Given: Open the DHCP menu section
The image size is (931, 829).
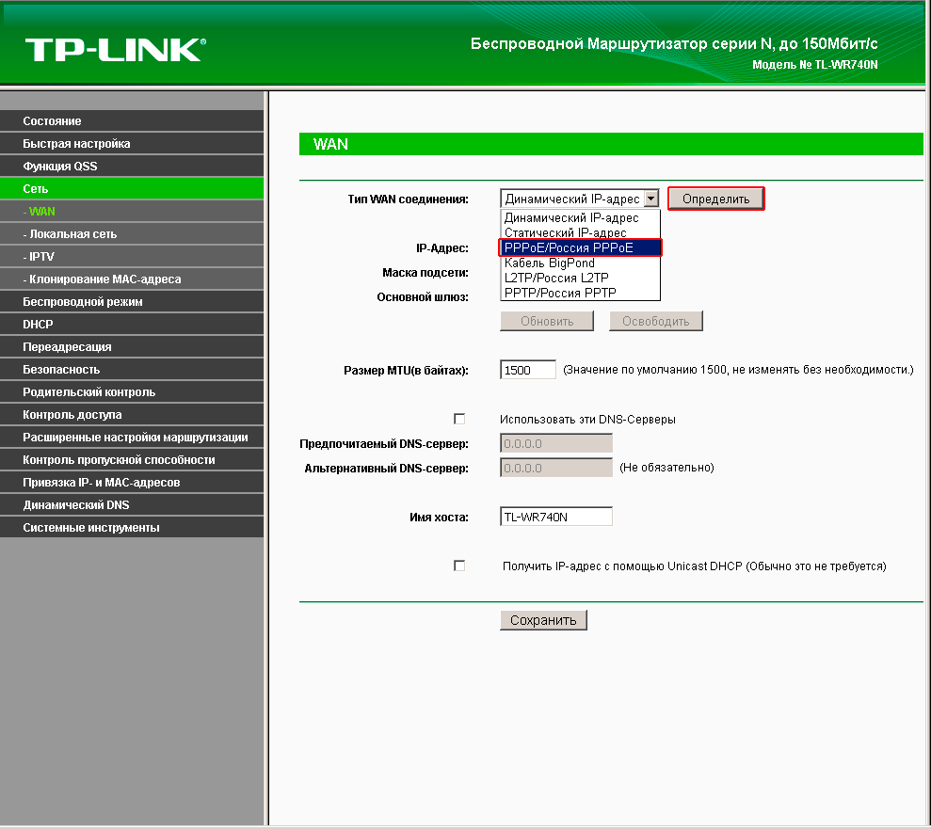Looking at the screenshot, I should (x=132, y=324).
